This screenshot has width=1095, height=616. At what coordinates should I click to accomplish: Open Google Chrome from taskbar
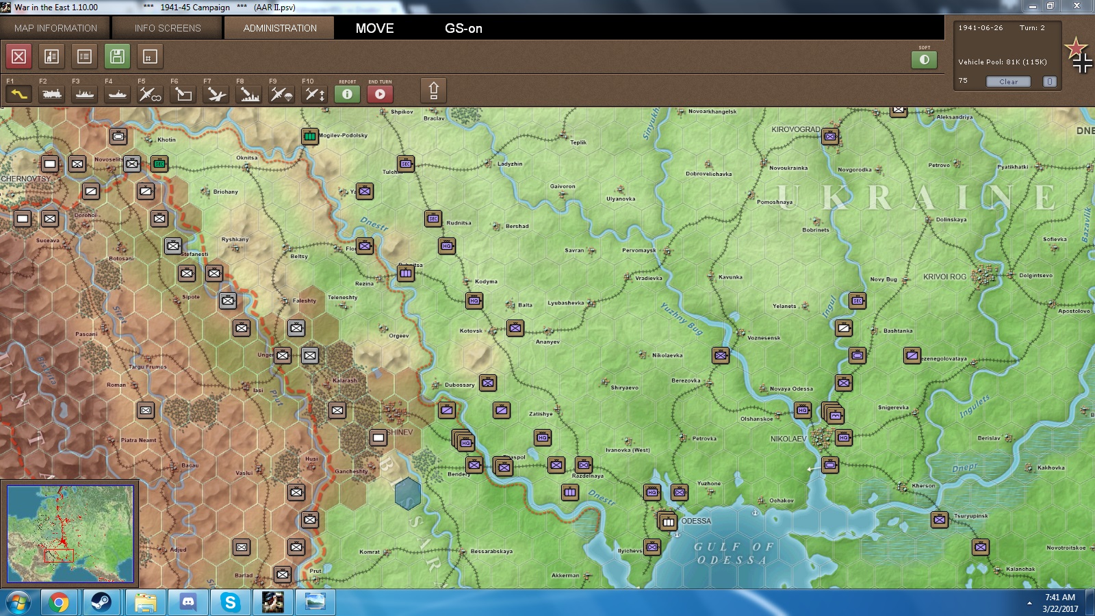(x=59, y=603)
